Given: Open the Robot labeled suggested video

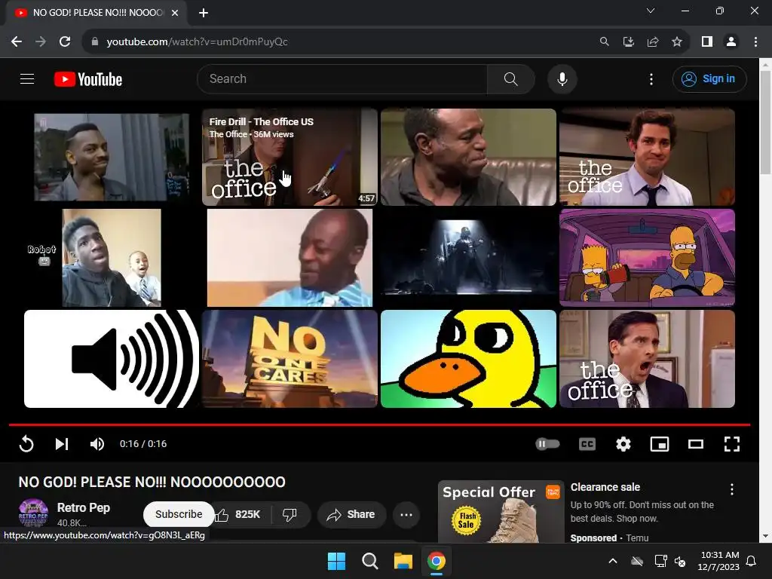Looking at the screenshot, I should coord(112,258).
